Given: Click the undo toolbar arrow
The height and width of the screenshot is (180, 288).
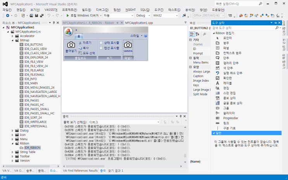Looking at the screenshot, I should 49,15.
